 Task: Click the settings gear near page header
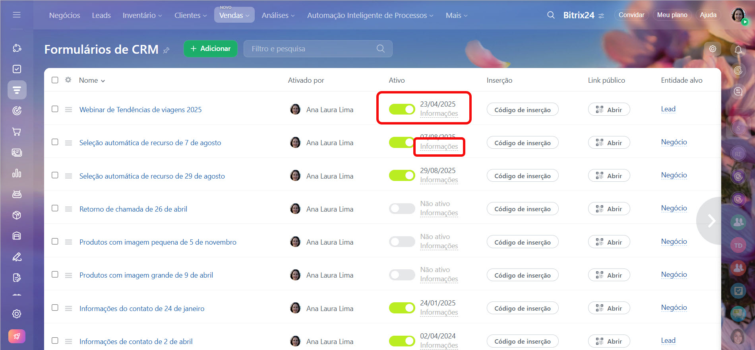(x=712, y=49)
